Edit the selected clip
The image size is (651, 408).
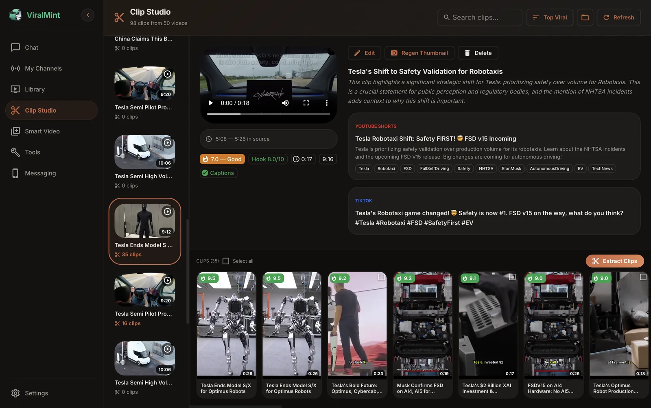tap(364, 53)
